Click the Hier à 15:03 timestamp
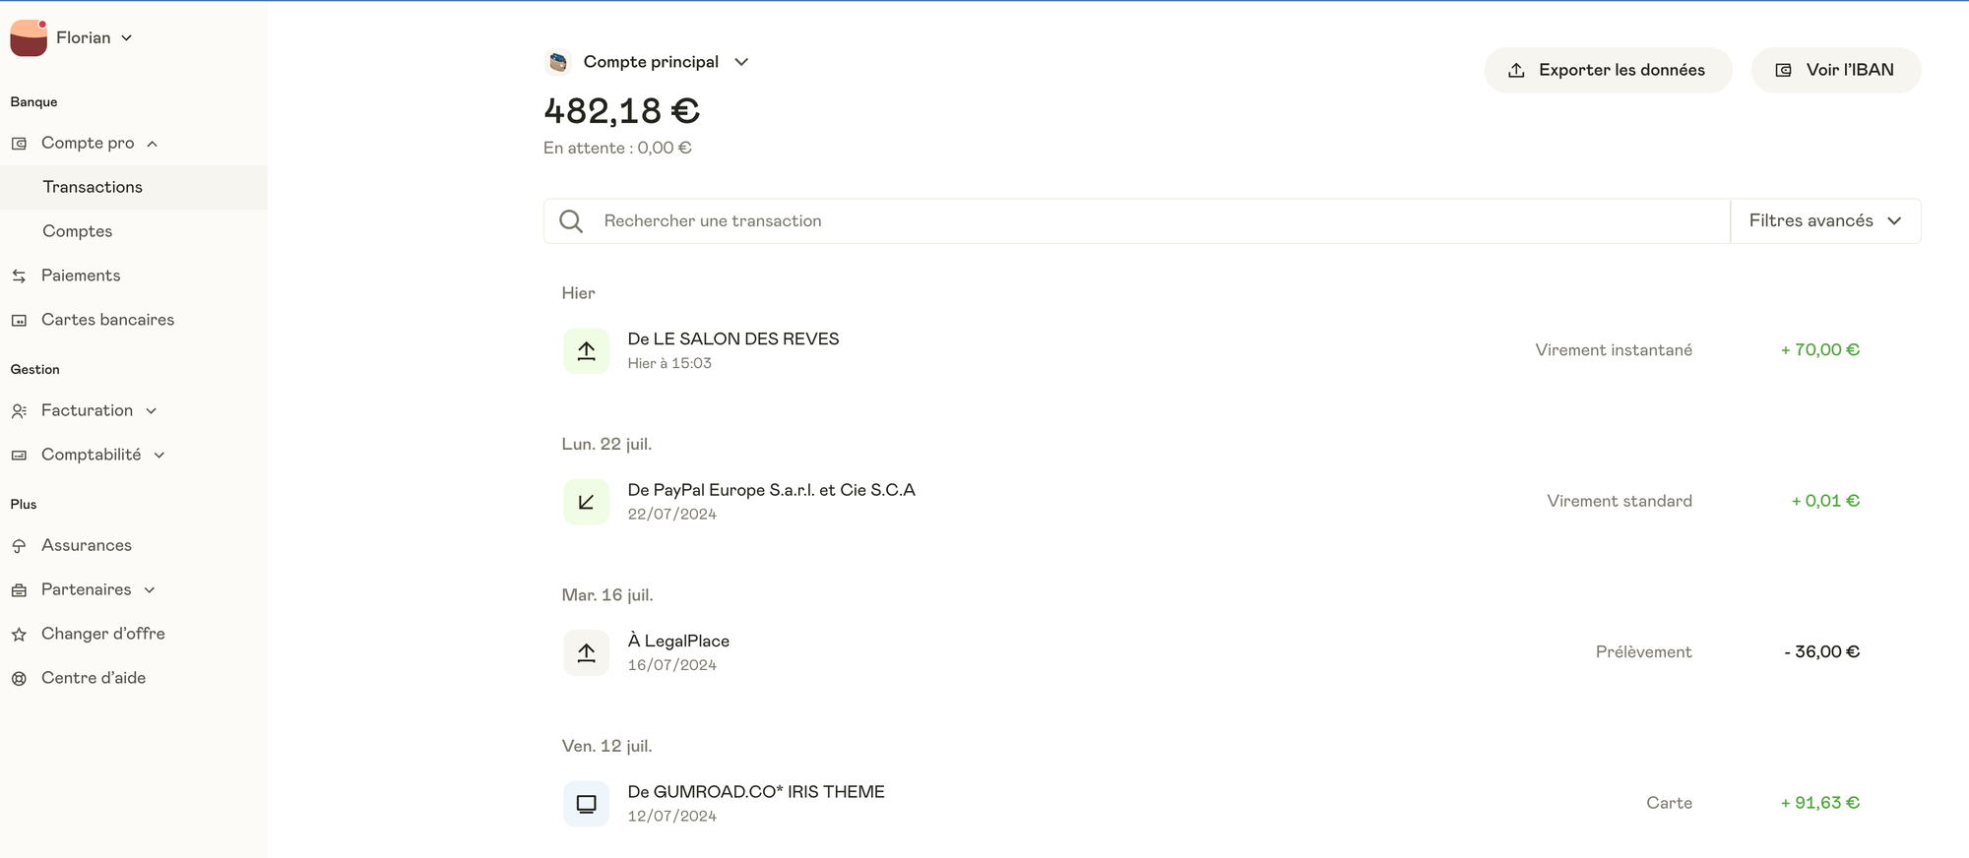The image size is (1969, 858). 669,363
